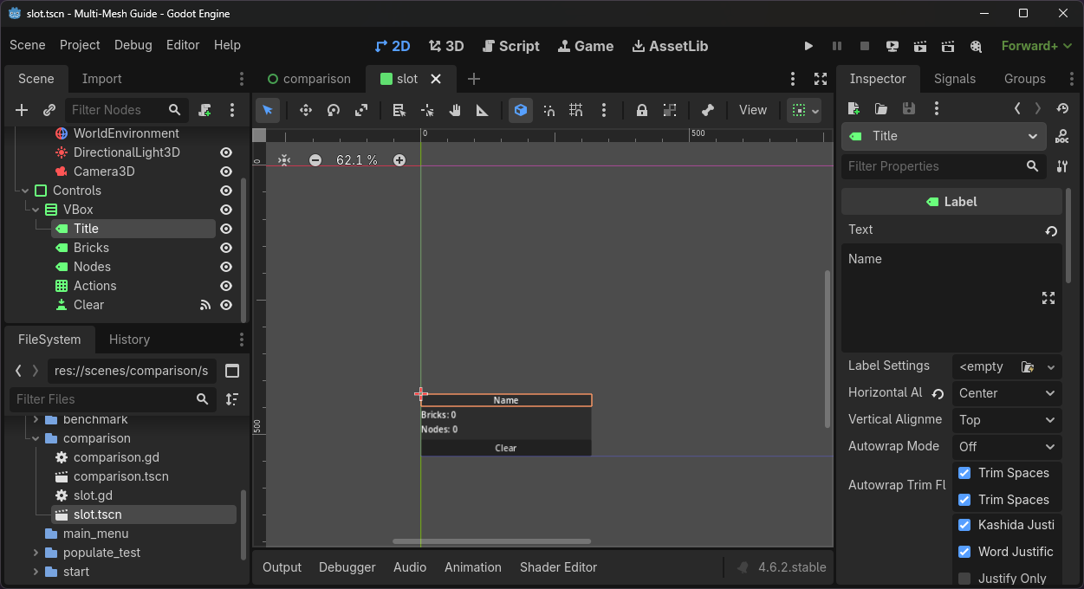Viewport: 1084px width, 589px height.
Task: Switch to the Import tab
Action: pos(101,79)
